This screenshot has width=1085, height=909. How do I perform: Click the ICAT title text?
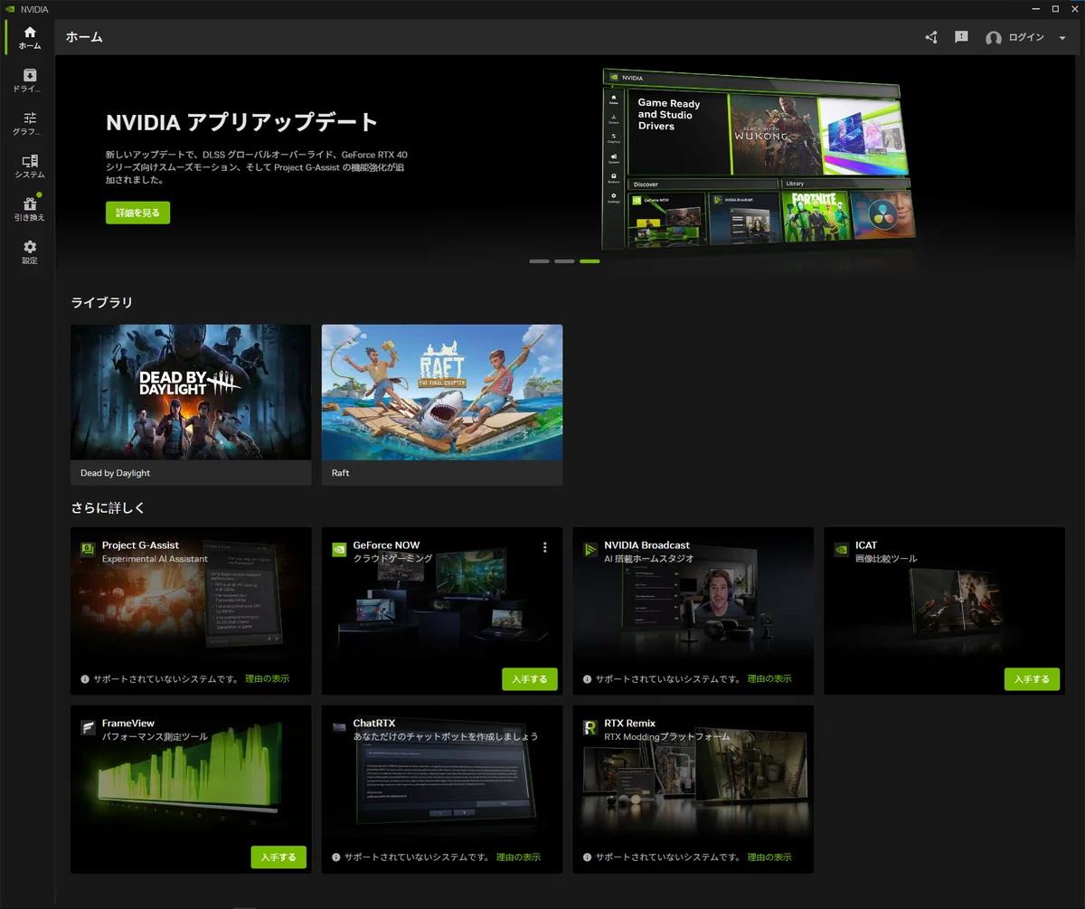tap(866, 545)
